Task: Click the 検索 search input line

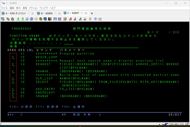Action: (x=86, y=46)
